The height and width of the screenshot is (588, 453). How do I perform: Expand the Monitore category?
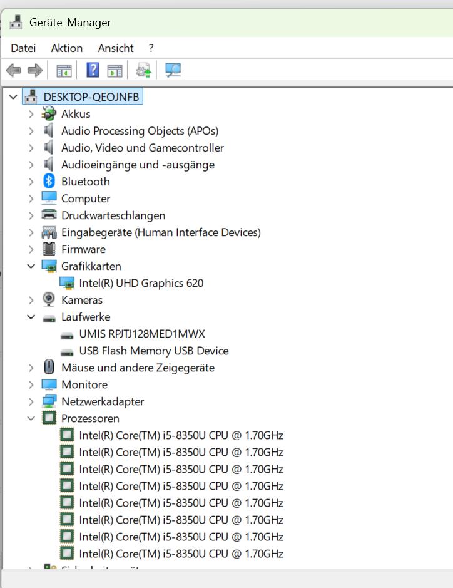coord(31,384)
